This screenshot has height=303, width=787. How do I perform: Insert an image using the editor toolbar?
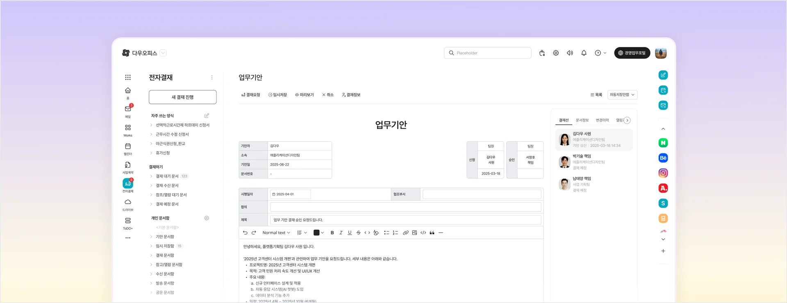[414, 233]
